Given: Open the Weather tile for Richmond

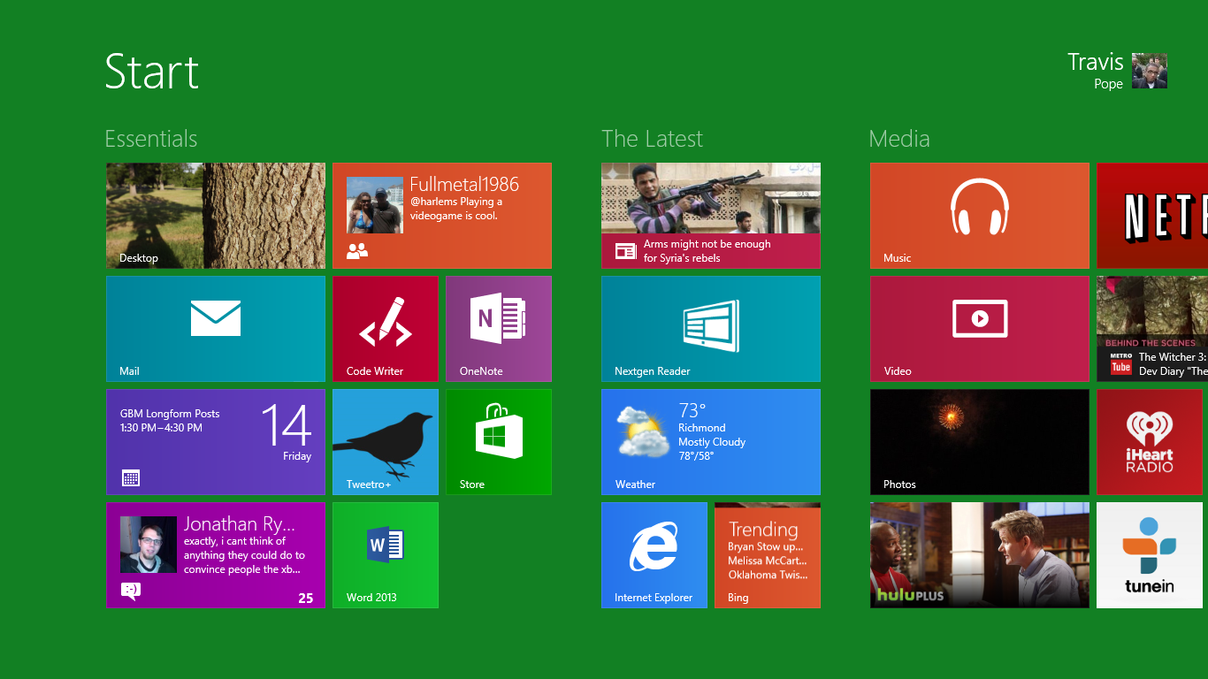Looking at the screenshot, I should tap(711, 442).
